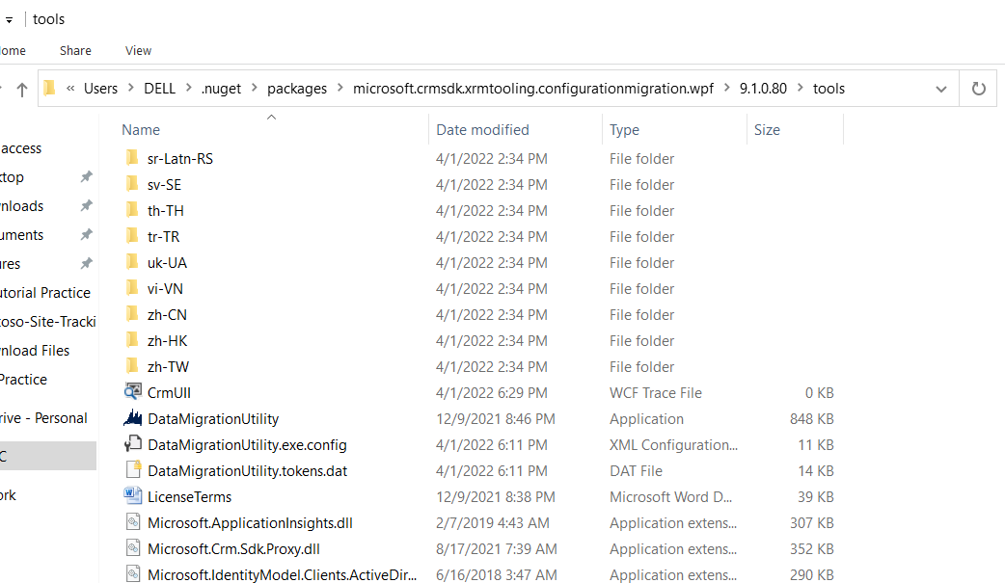The width and height of the screenshot is (1005, 583).
Task: Navigate to the .nuget breadcrumb folder
Action: [223, 89]
